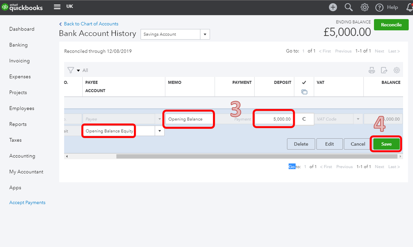
Task: Click the checkmark column header
Action: pyautogui.click(x=304, y=82)
